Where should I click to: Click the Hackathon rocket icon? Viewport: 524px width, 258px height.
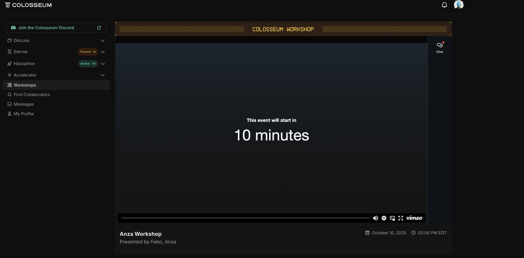(10, 64)
